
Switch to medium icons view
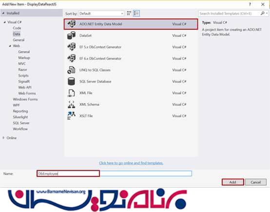click(x=129, y=13)
